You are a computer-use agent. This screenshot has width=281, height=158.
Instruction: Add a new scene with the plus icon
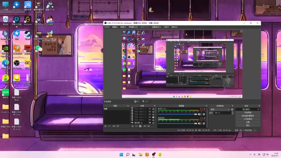click(105, 126)
